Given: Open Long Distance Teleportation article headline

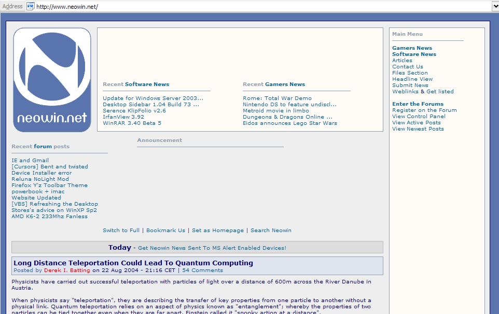Looking at the screenshot, I should point(133,263).
